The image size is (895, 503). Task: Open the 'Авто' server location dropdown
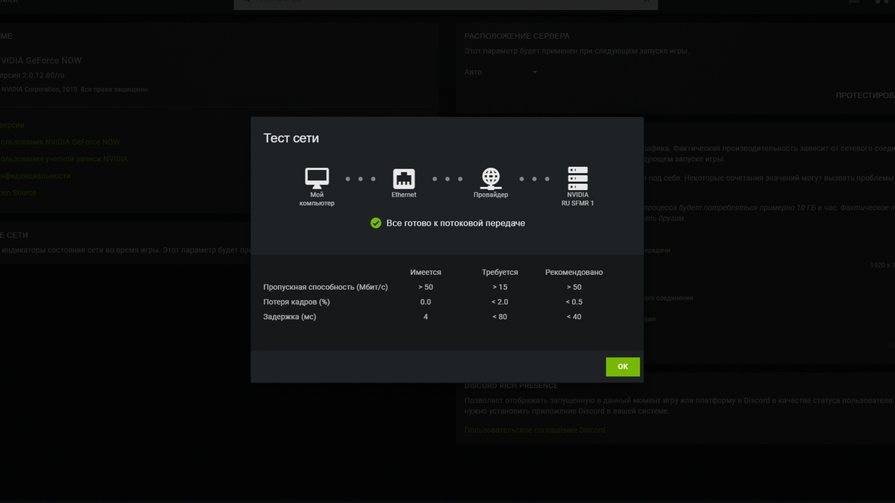tap(500, 72)
